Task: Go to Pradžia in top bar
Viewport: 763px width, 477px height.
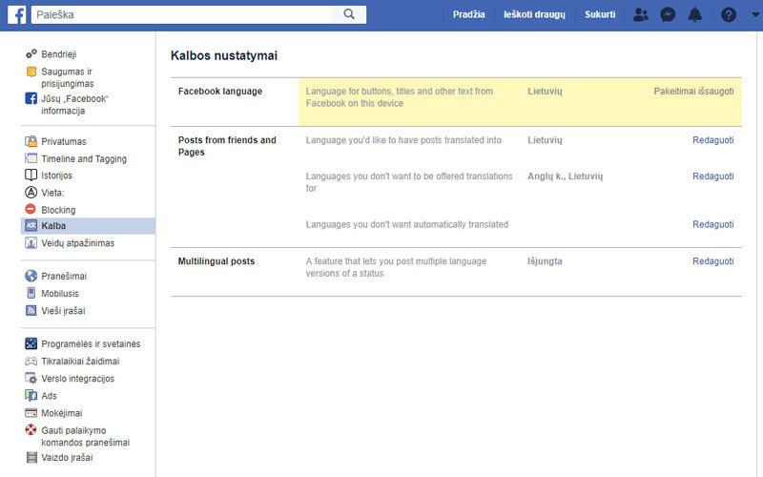Action: tap(468, 14)
